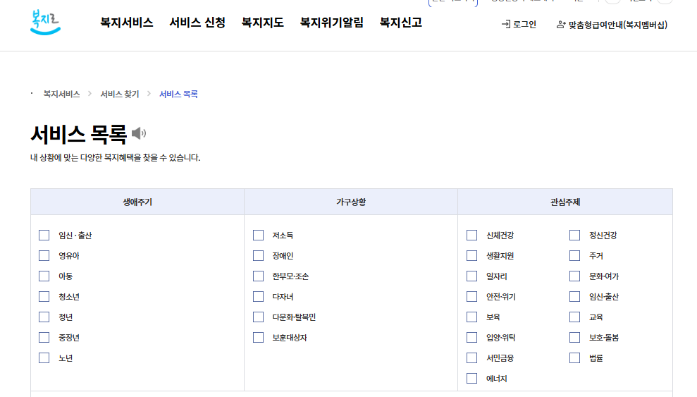
Task: Select the 복지위기알림 menu item
Action: (x=331, y=23)
